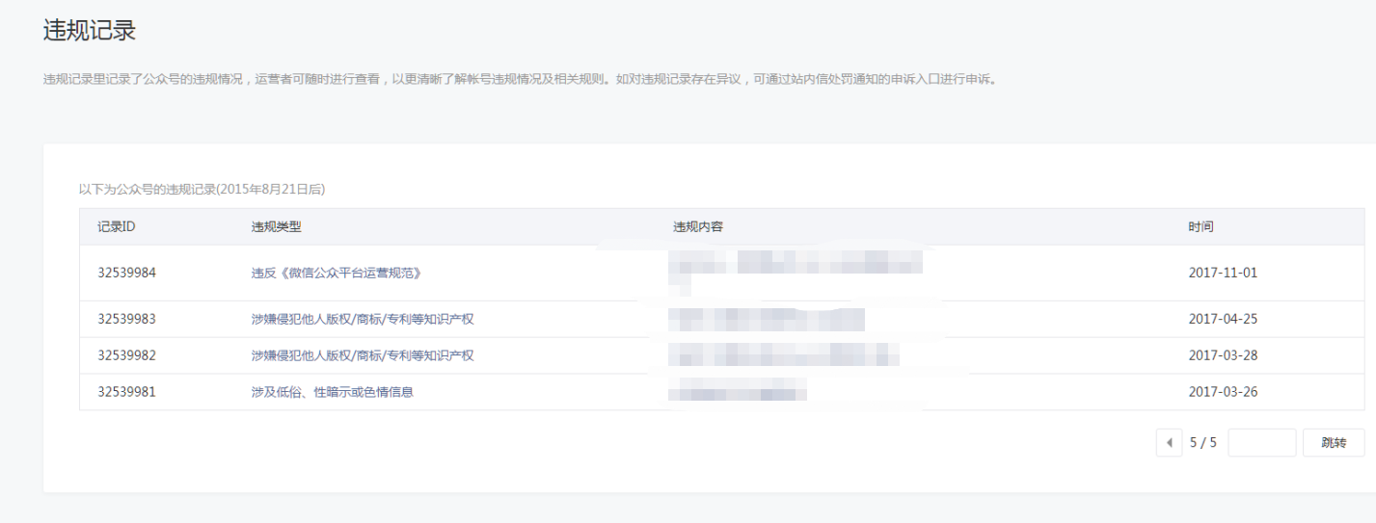Open violation type 涉及低俗、性暗示或色情信息

(333, 392)
